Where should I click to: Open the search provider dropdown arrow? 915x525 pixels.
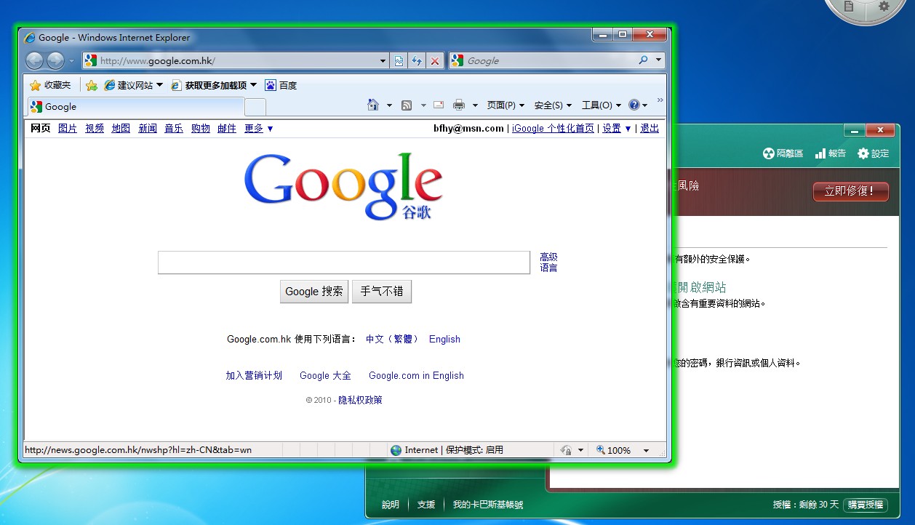pyautogui.click(x=659, y=60)
